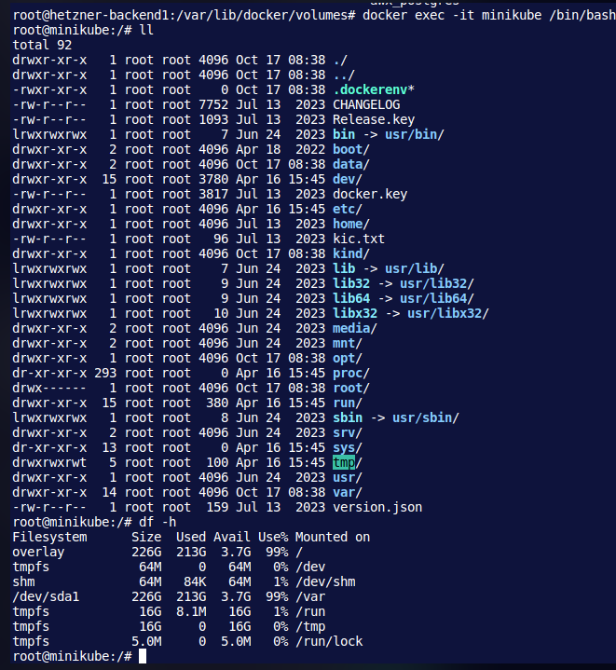Viewport: 616px width, 670px height.
Task: Click the df -h command text
Action: tap(157, 522)
